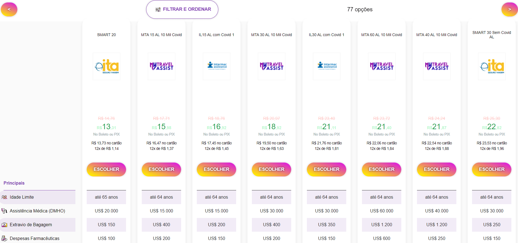Click the MTA 15 AL 10 Mil Covid title

click(x=162, y=35)
